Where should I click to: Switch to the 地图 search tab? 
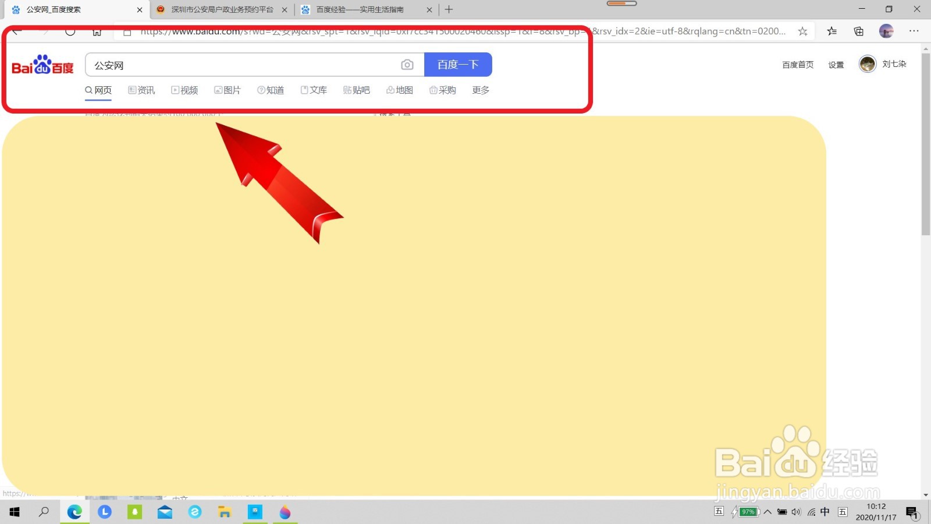coord(400,90)
